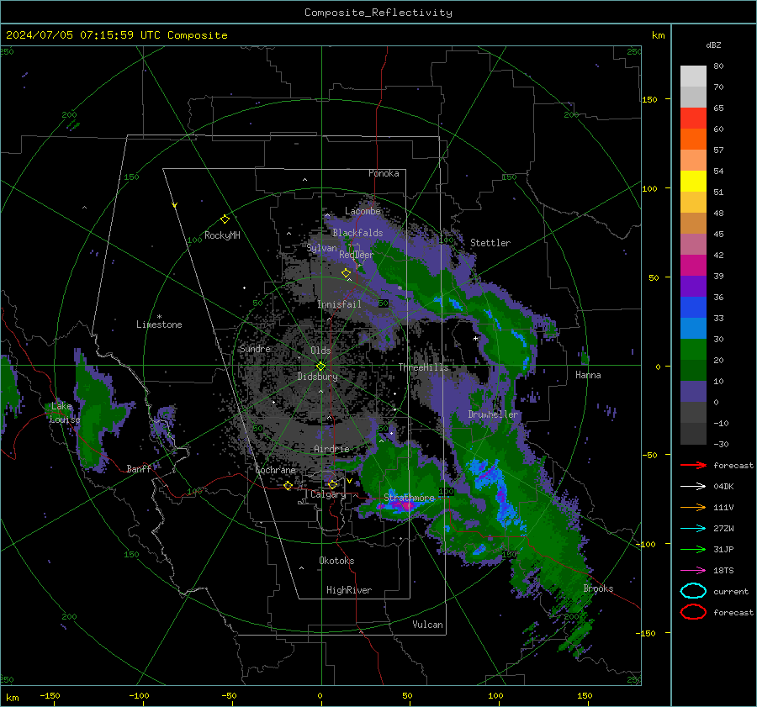Image resolution: width=757 pixels, height=707 pixels.
Task: Click the Lake Louise map label
Action: coord(64,413)
